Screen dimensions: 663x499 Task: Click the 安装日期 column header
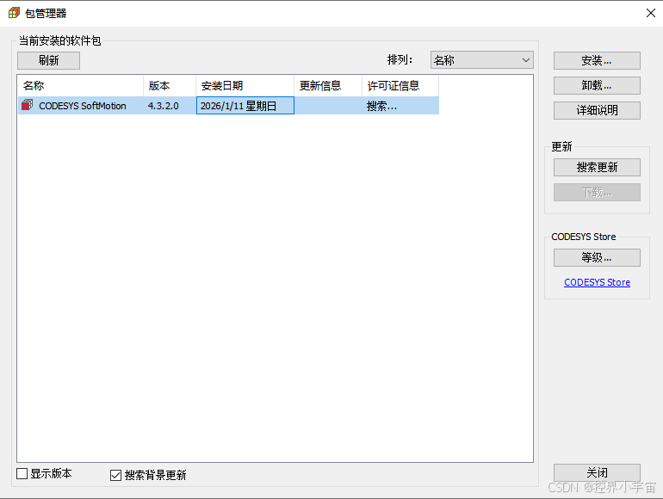click(245, 86)
